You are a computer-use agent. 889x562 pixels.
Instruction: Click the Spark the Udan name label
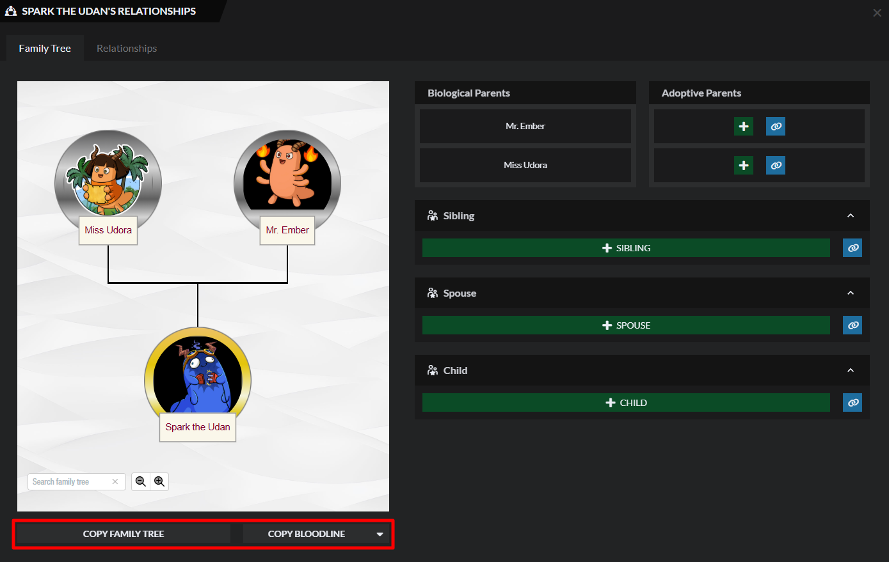[x=198, y=427]
